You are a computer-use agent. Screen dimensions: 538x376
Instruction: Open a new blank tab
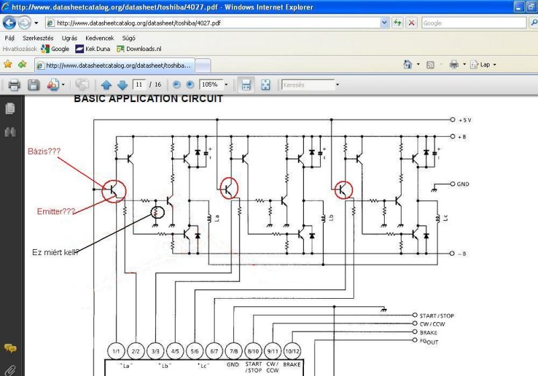coord(203,65)
